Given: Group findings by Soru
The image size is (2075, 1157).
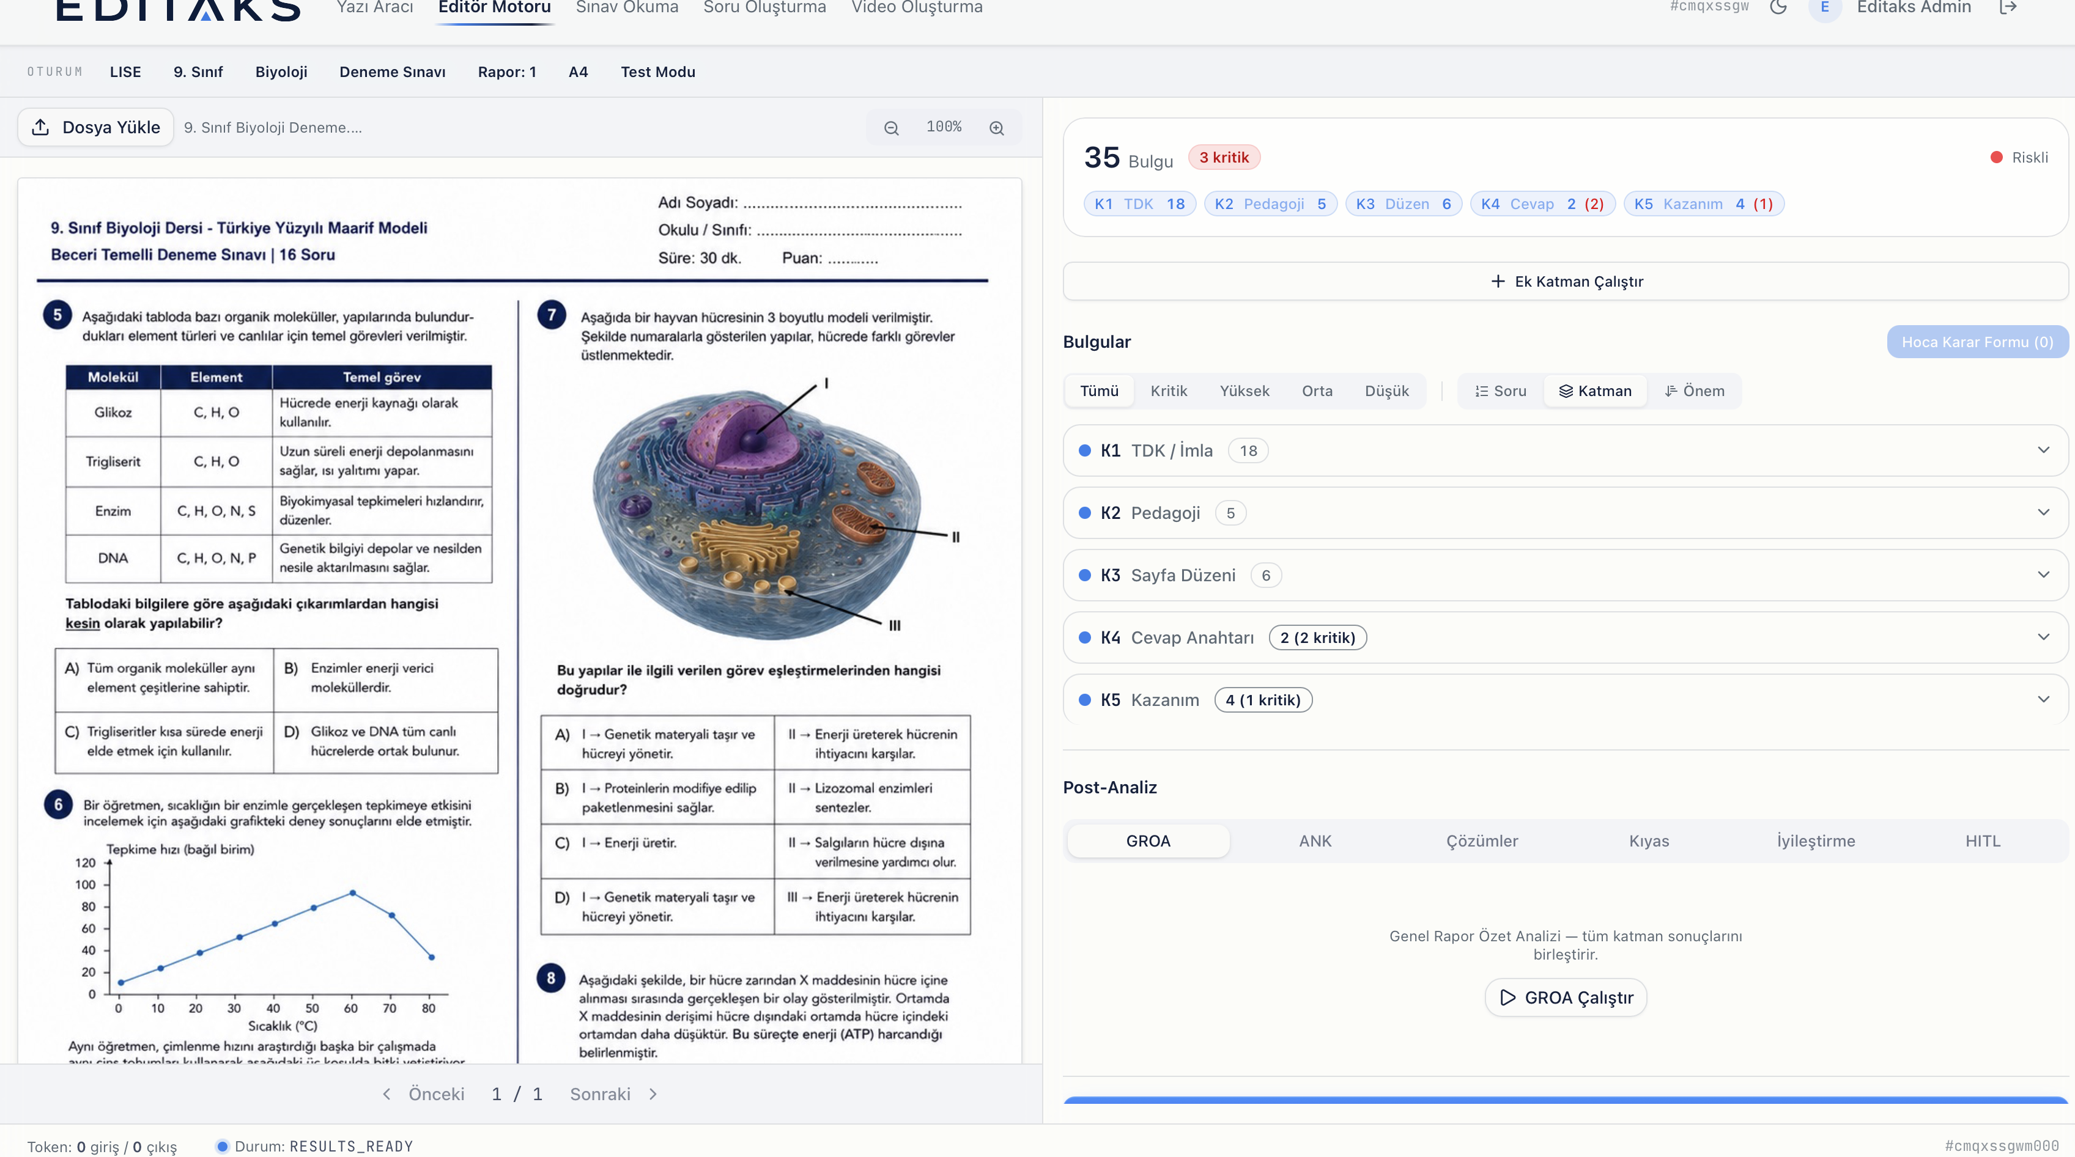Looking at the screenshot, I should [1500, 391].
